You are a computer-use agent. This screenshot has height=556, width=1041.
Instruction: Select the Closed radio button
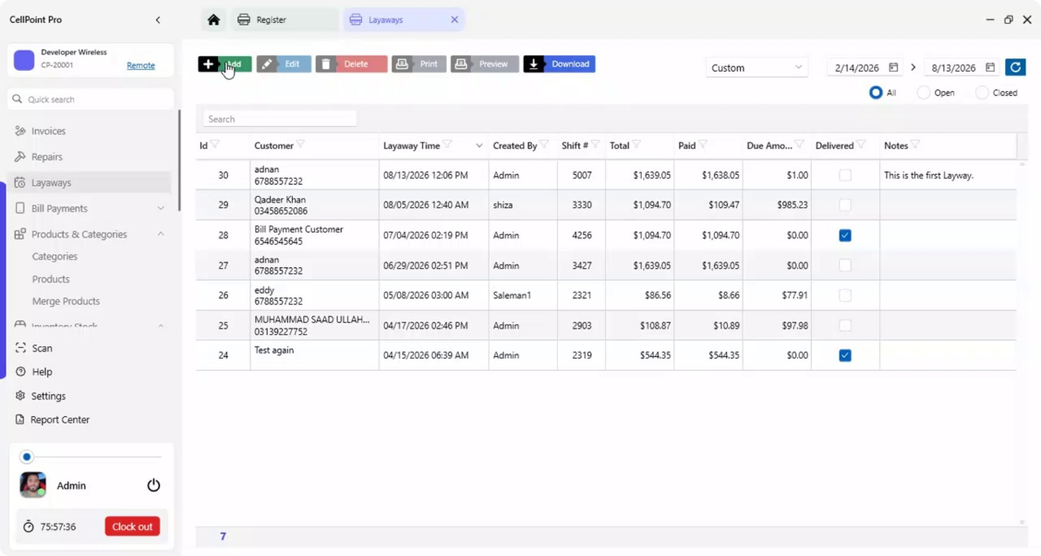(x=982, y=93)
